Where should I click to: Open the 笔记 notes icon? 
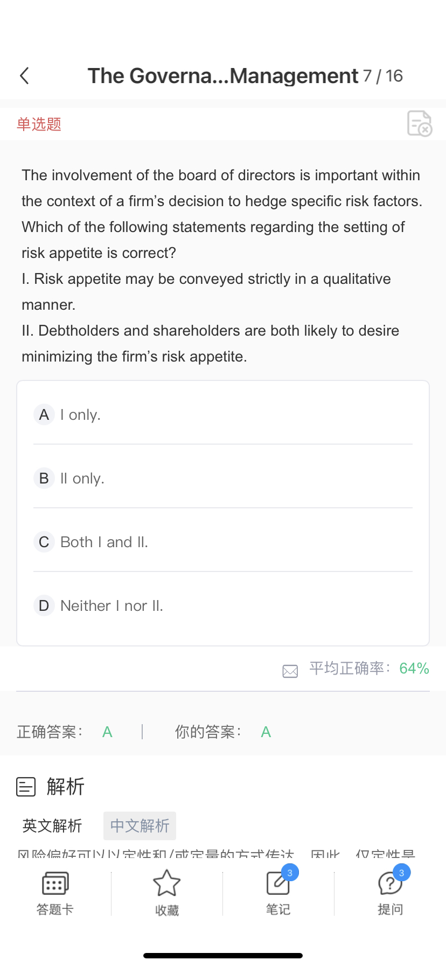(278, 883)
